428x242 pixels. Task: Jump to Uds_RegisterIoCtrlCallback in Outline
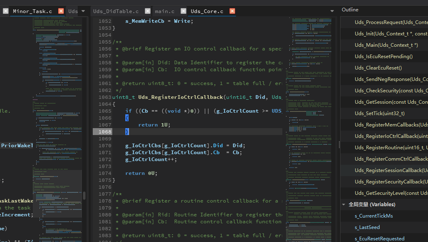point(391,136)
